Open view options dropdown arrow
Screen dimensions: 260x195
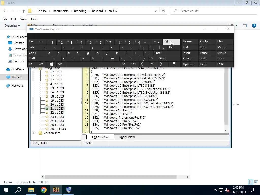point(236,26)
